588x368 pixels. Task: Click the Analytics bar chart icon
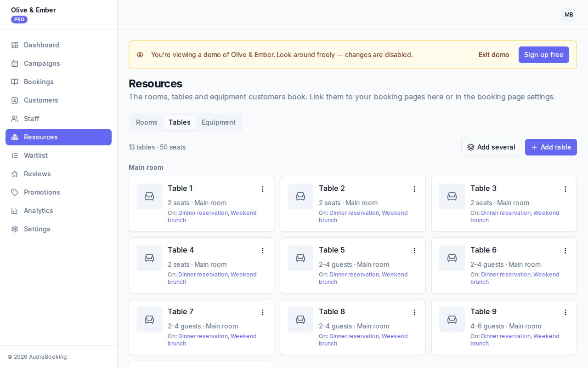(15, 211)
